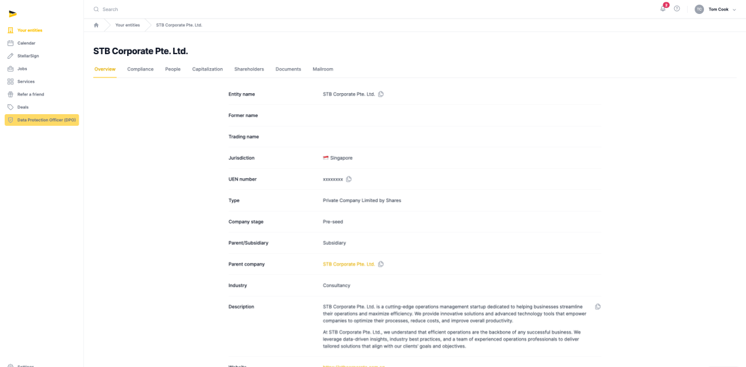The width and height of the screenshot is (746, 367).
Task: Open Calendar in sidebar
Action: pyautogui.click(x=41, y=43)
